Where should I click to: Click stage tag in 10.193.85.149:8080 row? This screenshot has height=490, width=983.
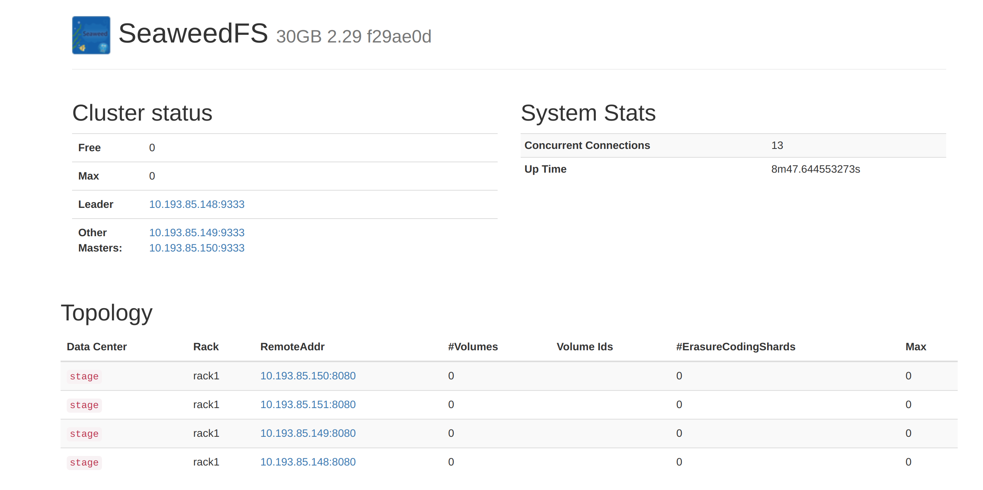pos(84,434)
